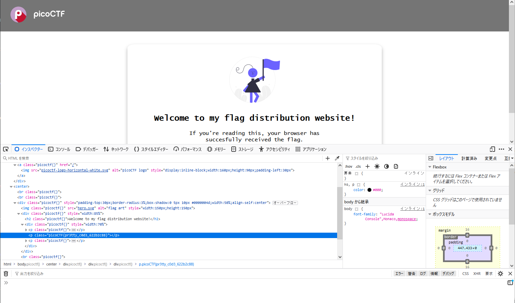Toggle print media simulation
The image size is (515, 303).
(396, 166)
